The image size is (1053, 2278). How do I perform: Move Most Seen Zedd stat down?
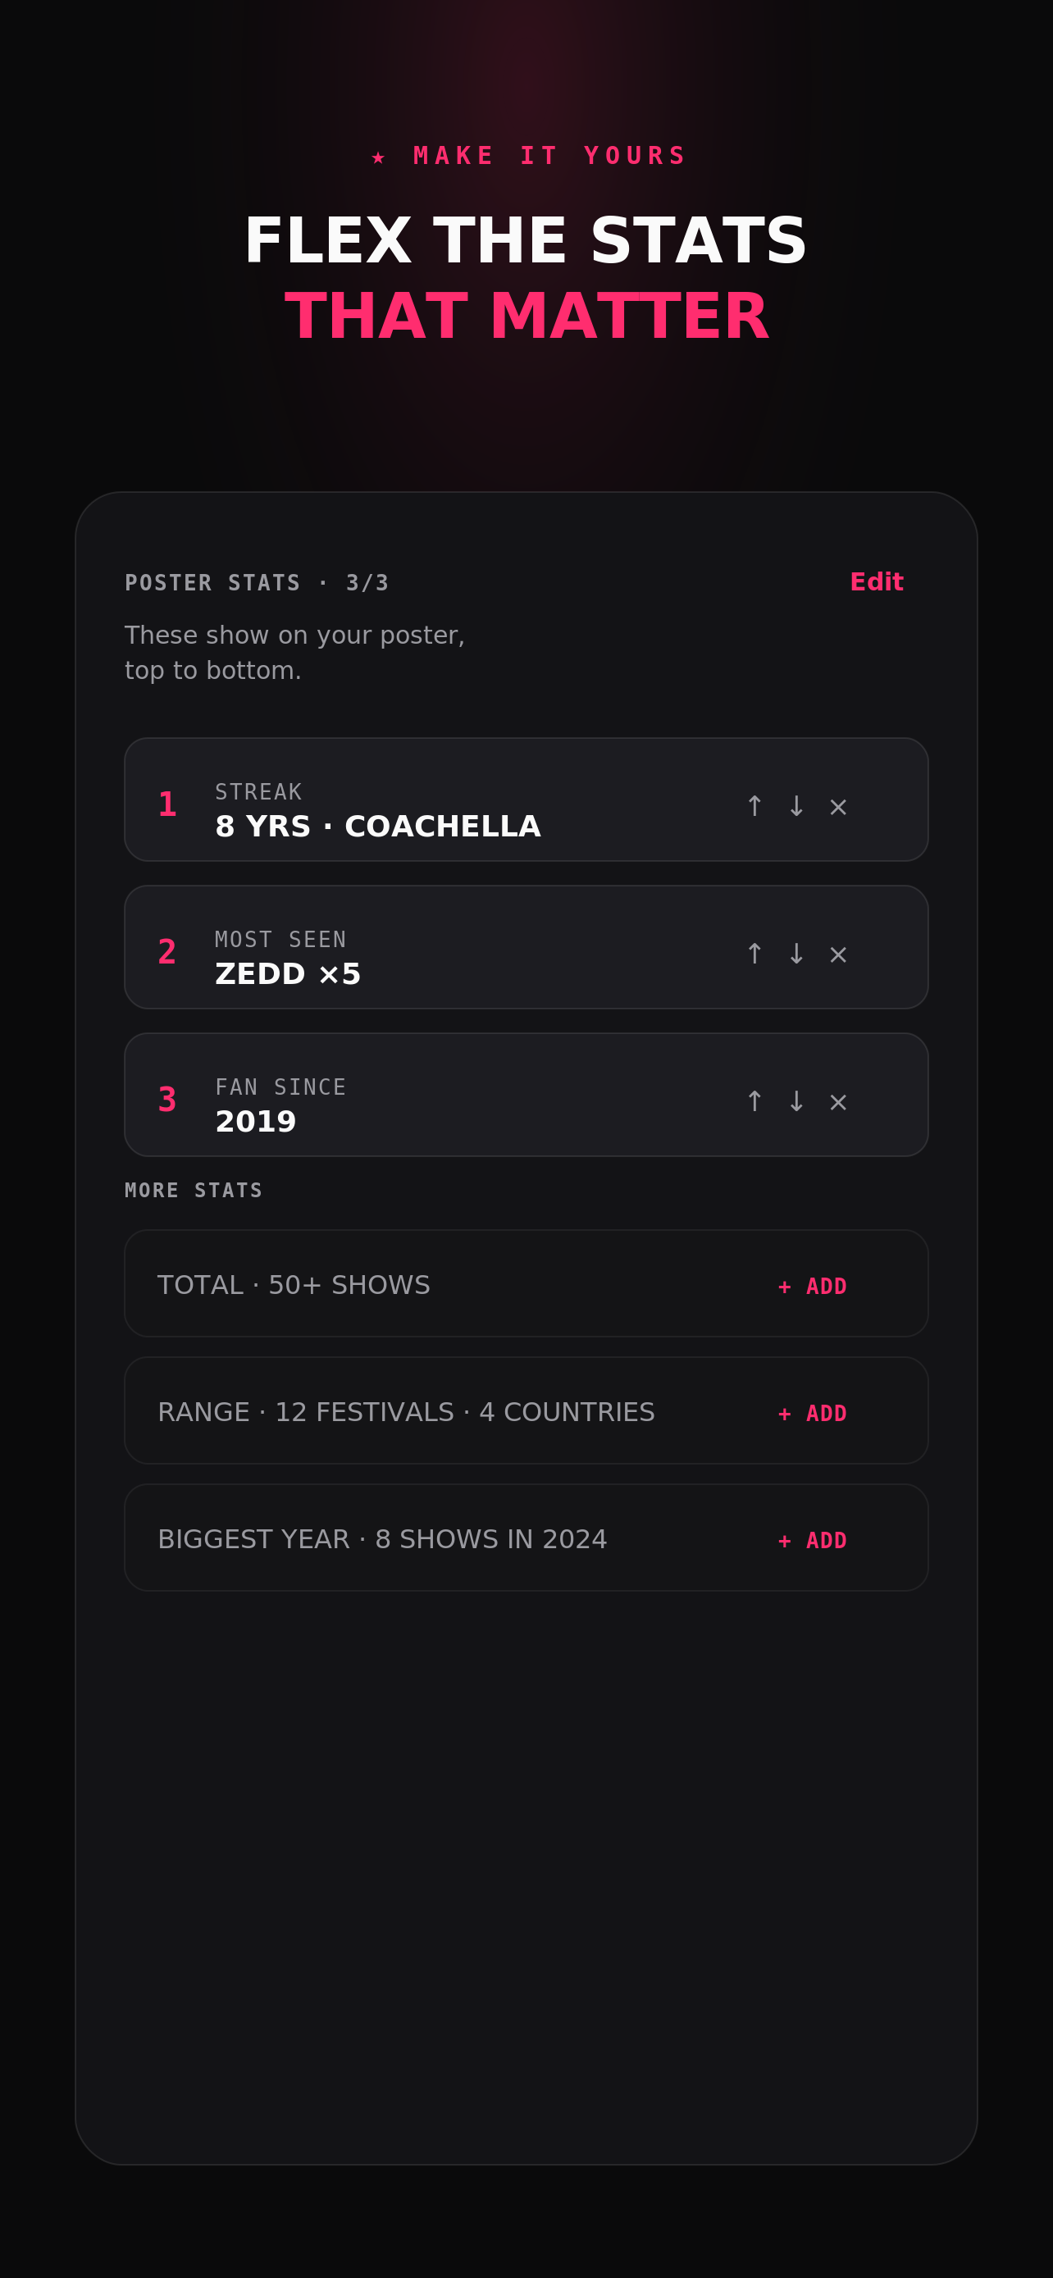coord(795,954)
